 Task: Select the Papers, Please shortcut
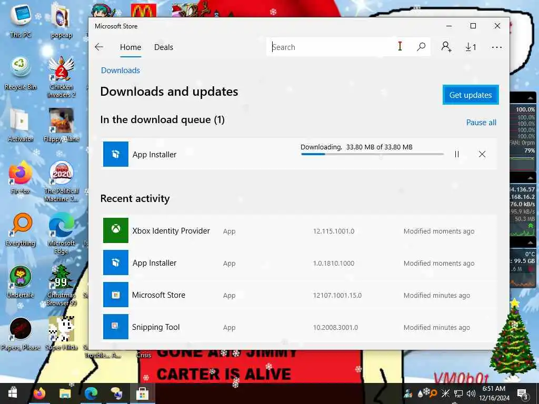point(21,334)
